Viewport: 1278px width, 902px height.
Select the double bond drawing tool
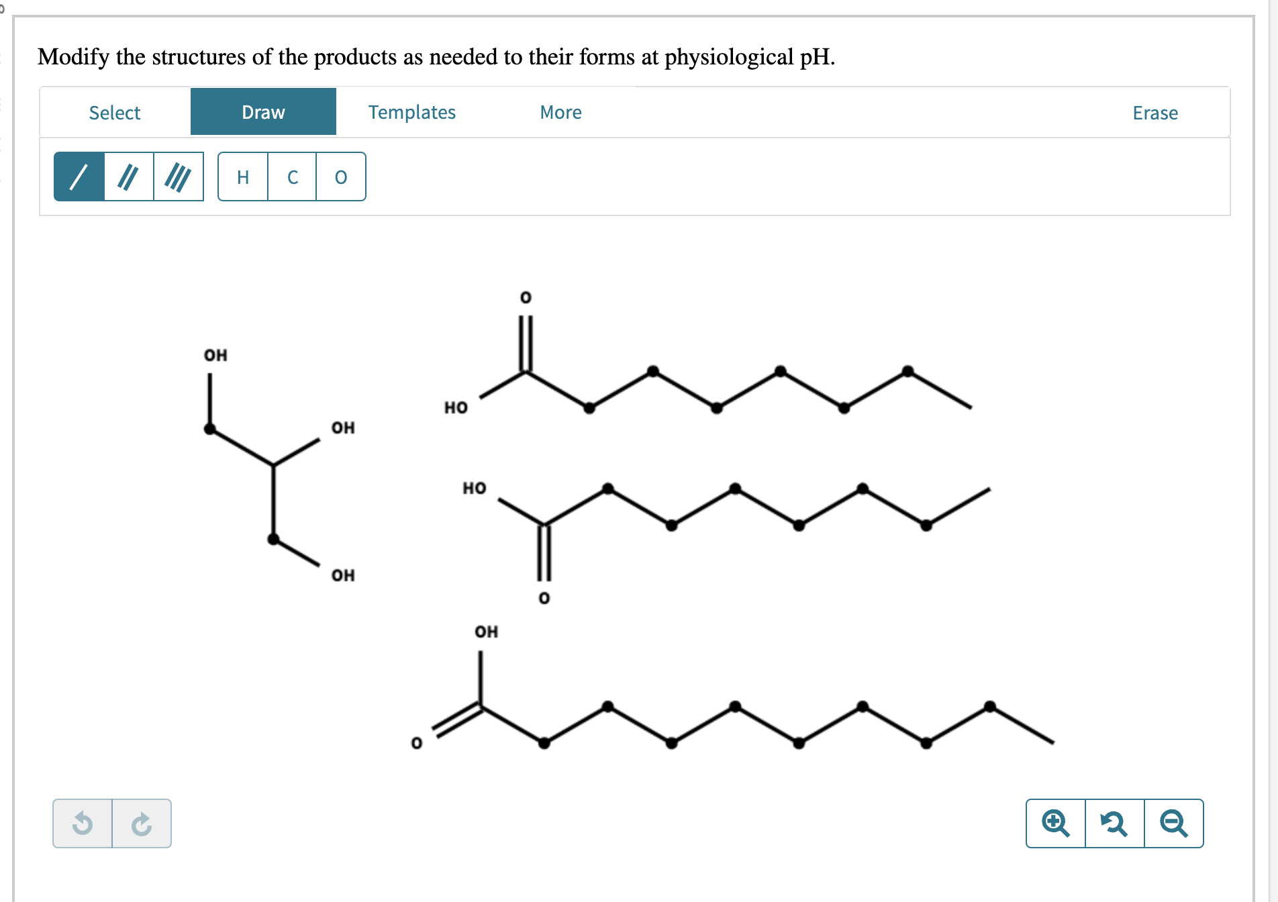coord(128,177)
